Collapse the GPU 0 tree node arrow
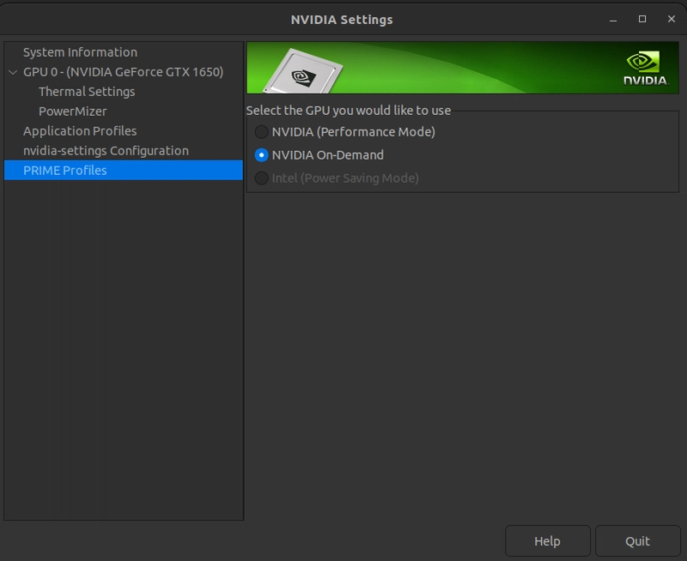The height and width of the screenshot is (561, 687). pos(13,72)
